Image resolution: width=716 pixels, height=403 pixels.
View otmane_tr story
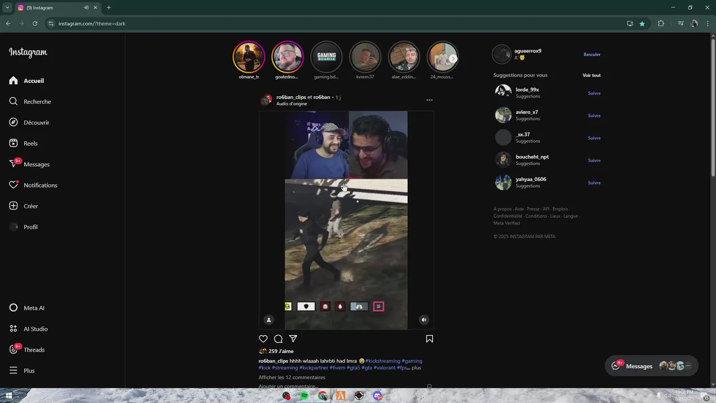248,57
